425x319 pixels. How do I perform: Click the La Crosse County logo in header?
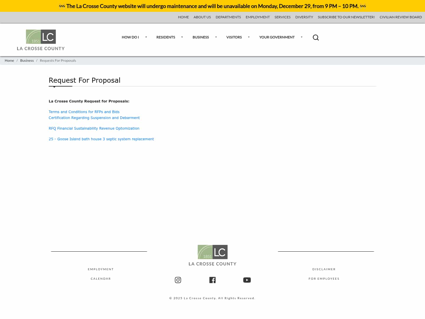(41, 40)
